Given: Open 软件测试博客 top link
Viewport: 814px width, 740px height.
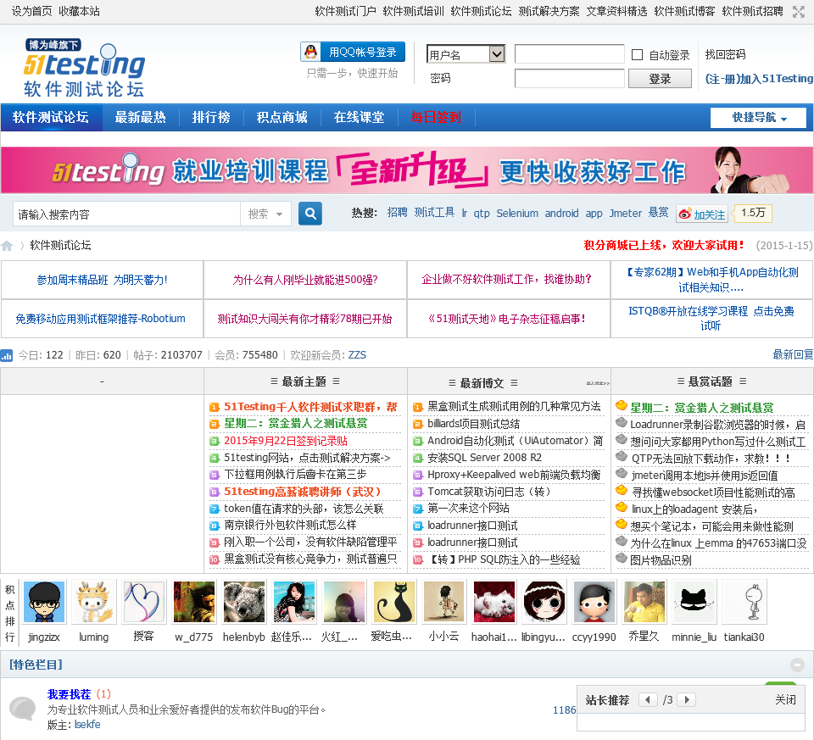Looking at the screenshot, I should coord(684,11).
